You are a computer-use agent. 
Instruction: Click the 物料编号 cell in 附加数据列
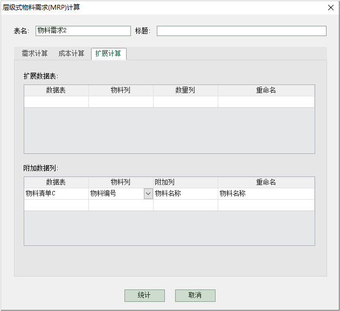click(115, 194)
